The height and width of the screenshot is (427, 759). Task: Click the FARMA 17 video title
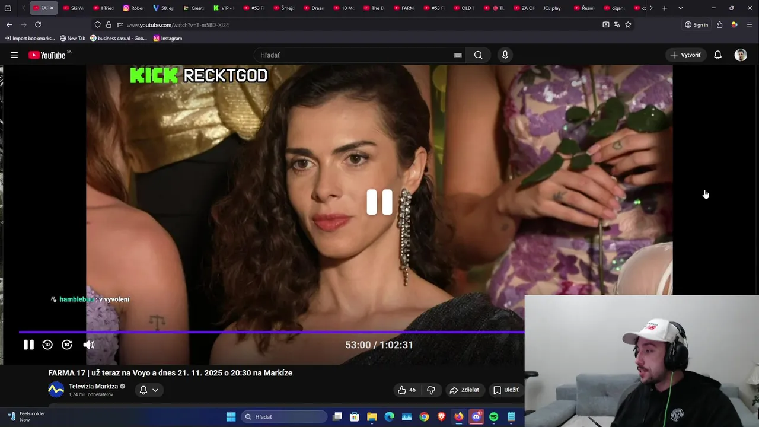point(170,373)
